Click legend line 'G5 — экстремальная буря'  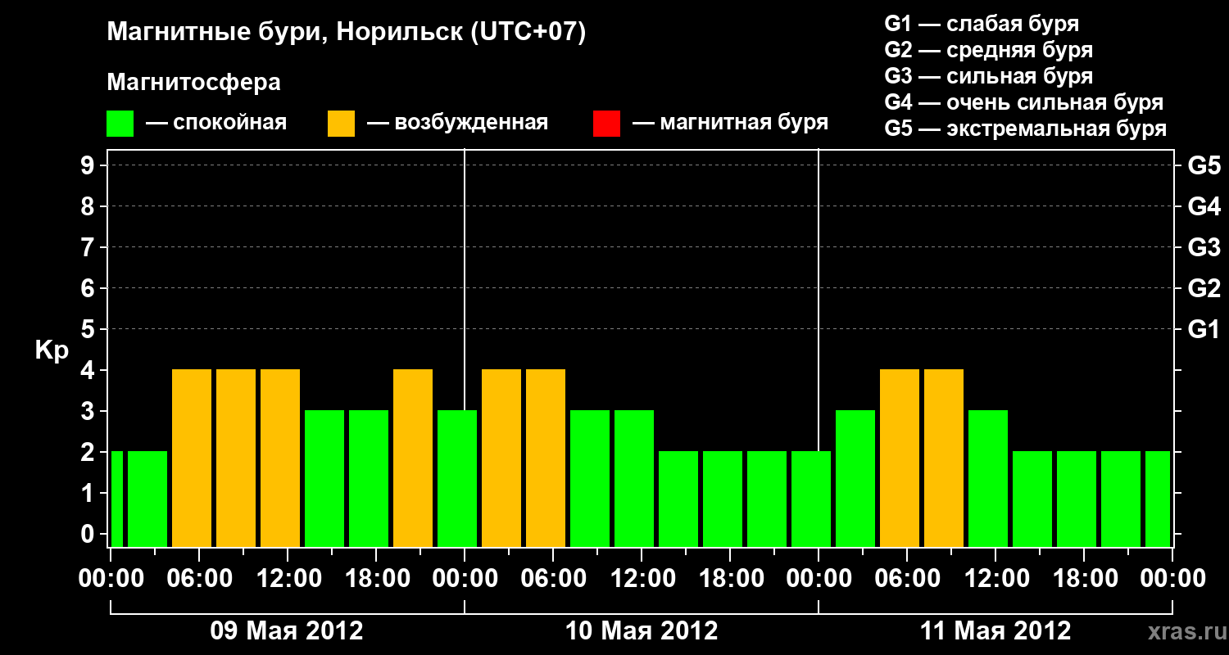point(1026,129)
